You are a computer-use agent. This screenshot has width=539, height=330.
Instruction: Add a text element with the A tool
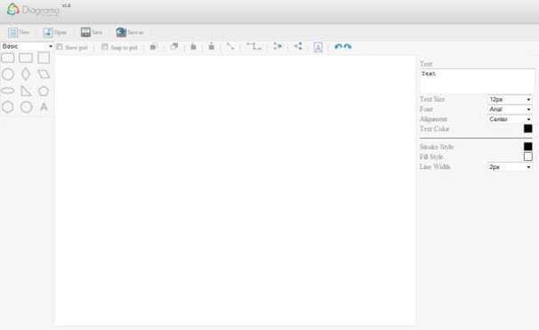point(44,107)
